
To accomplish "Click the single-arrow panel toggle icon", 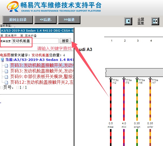I will pos(128,21).
